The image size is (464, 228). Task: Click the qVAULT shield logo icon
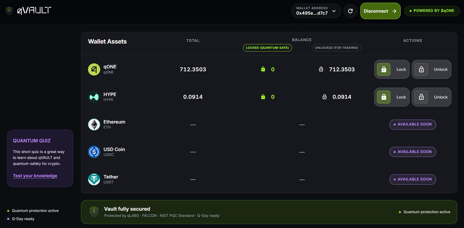click(9, 11)
